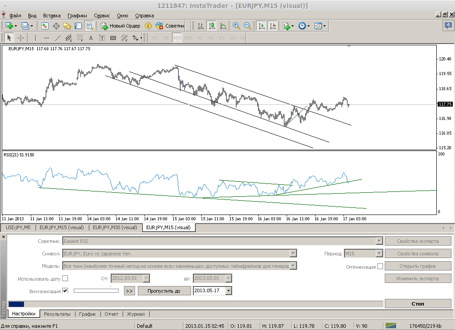The width and height of the screenshot is (455, 330).
Task: Click the 'Пропустить до' button
Action: click(164, 291)
